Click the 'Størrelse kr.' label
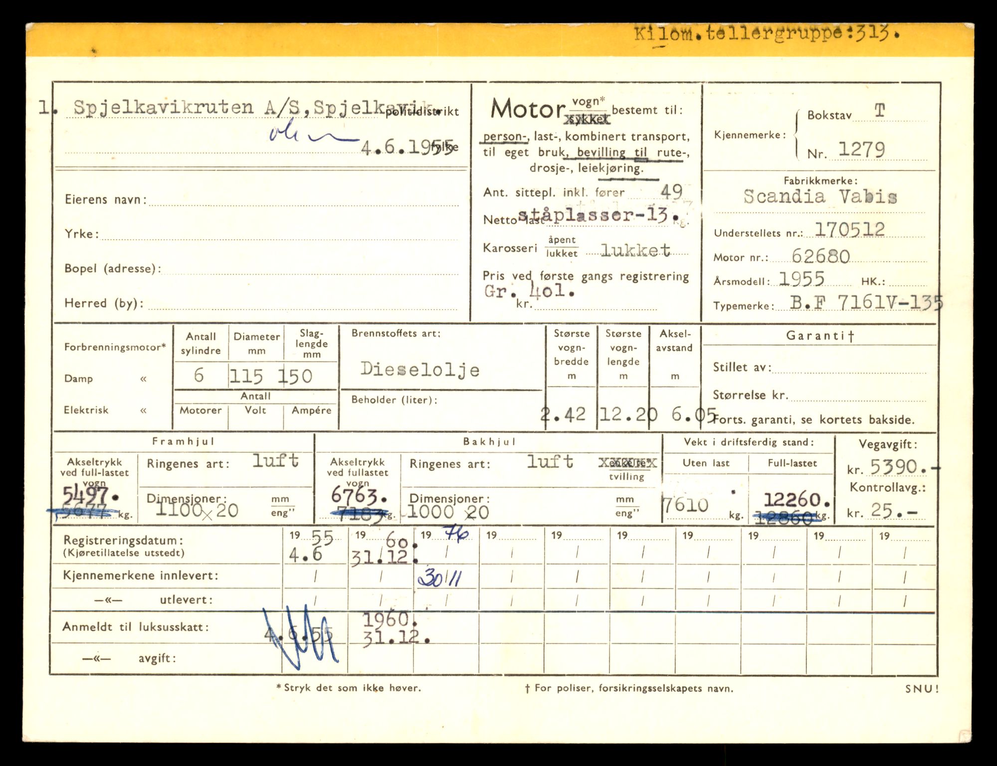Viewport: 997px width, 766px height. [x=750, y=395]
